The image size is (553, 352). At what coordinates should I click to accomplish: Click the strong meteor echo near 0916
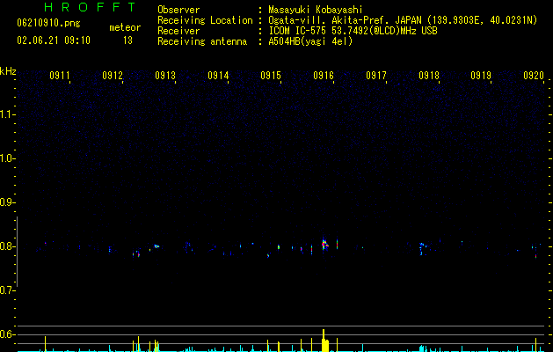[x=324, y=244]
